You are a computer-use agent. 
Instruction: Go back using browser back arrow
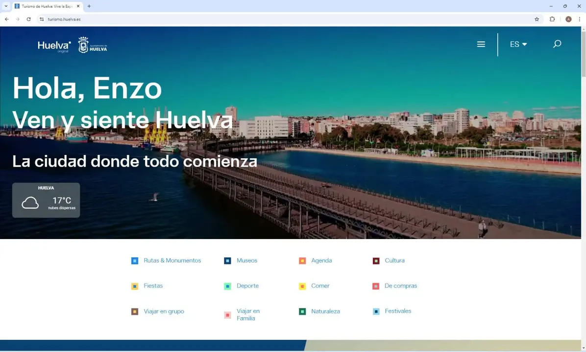7,20
